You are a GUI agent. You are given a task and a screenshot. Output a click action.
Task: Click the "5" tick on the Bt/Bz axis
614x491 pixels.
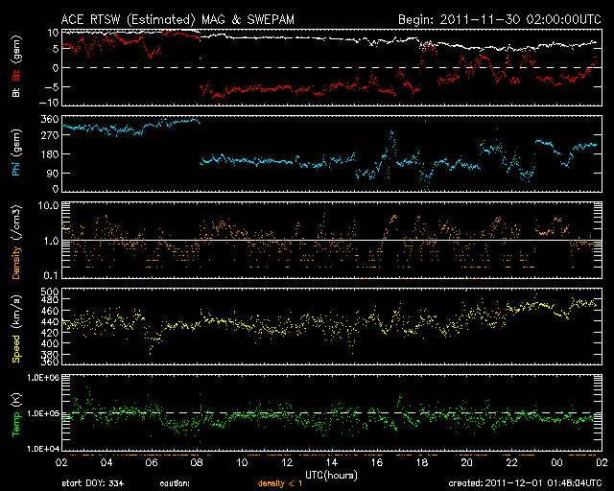point(56,49)
